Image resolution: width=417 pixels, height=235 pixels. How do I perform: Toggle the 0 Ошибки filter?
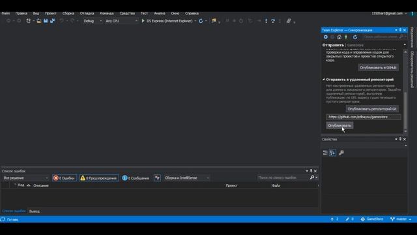coord(65,178)
